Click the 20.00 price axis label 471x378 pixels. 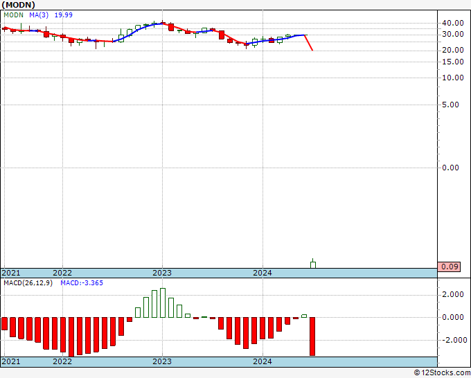(x=453, y=51)
